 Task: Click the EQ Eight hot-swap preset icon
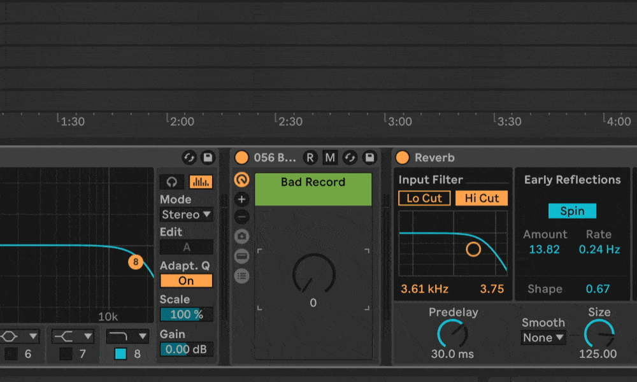(189, 157)
